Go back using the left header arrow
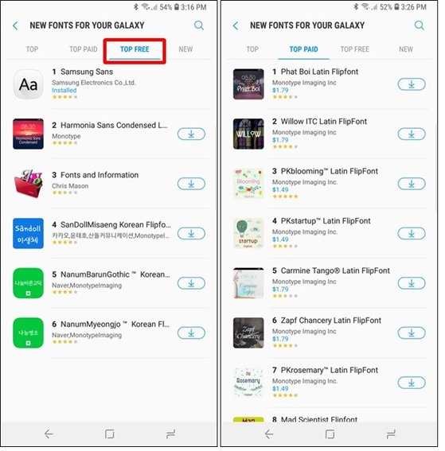Image resolution: width=445 pixels, height=451 pixels. click(15, 25)
